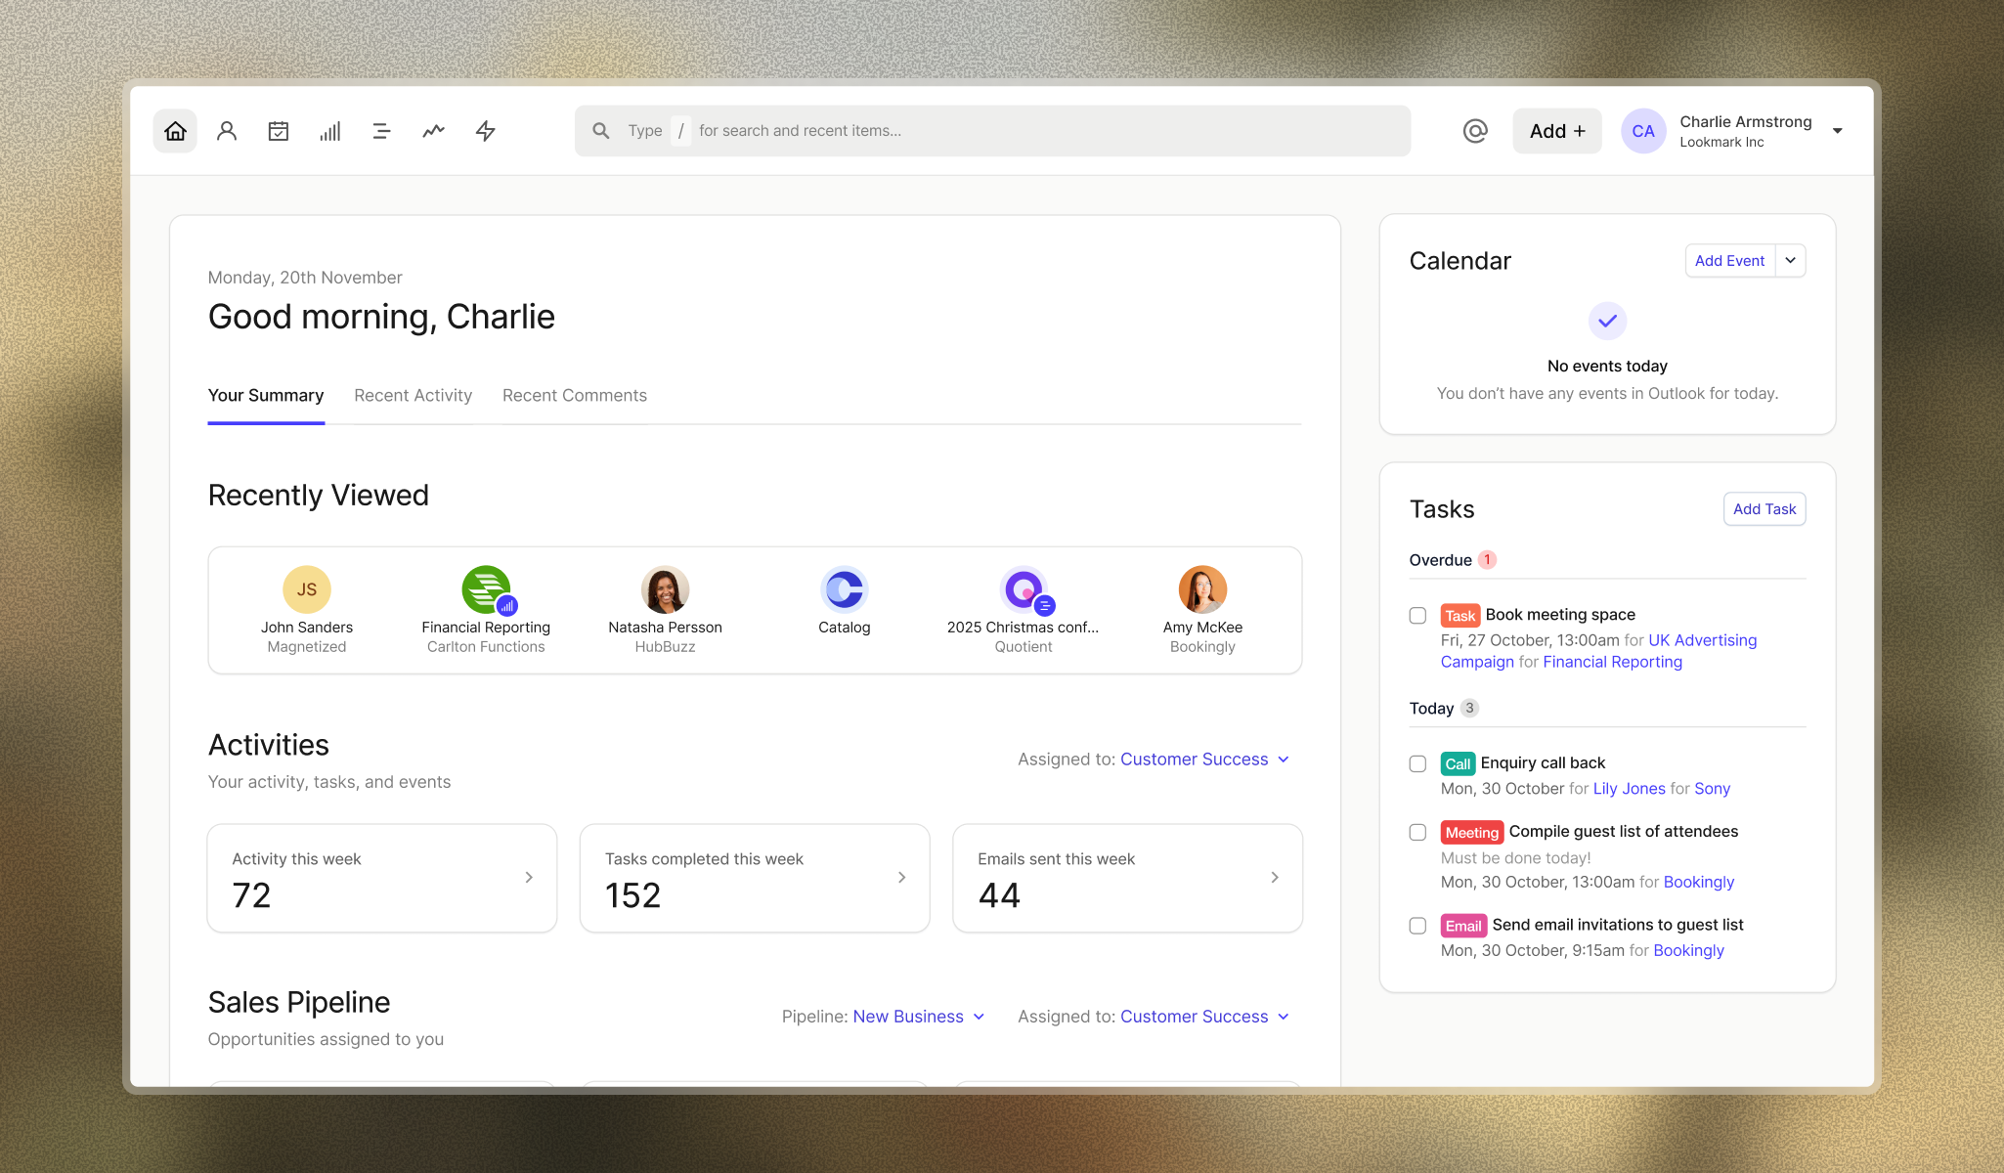
Task: Check the Book meeting space task
Action: pos(1417,616)
